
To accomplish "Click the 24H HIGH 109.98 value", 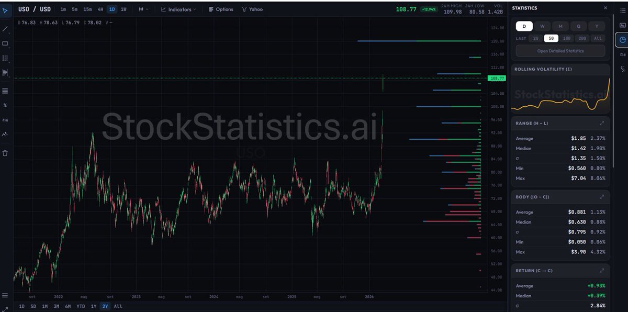I will point(452,11).
